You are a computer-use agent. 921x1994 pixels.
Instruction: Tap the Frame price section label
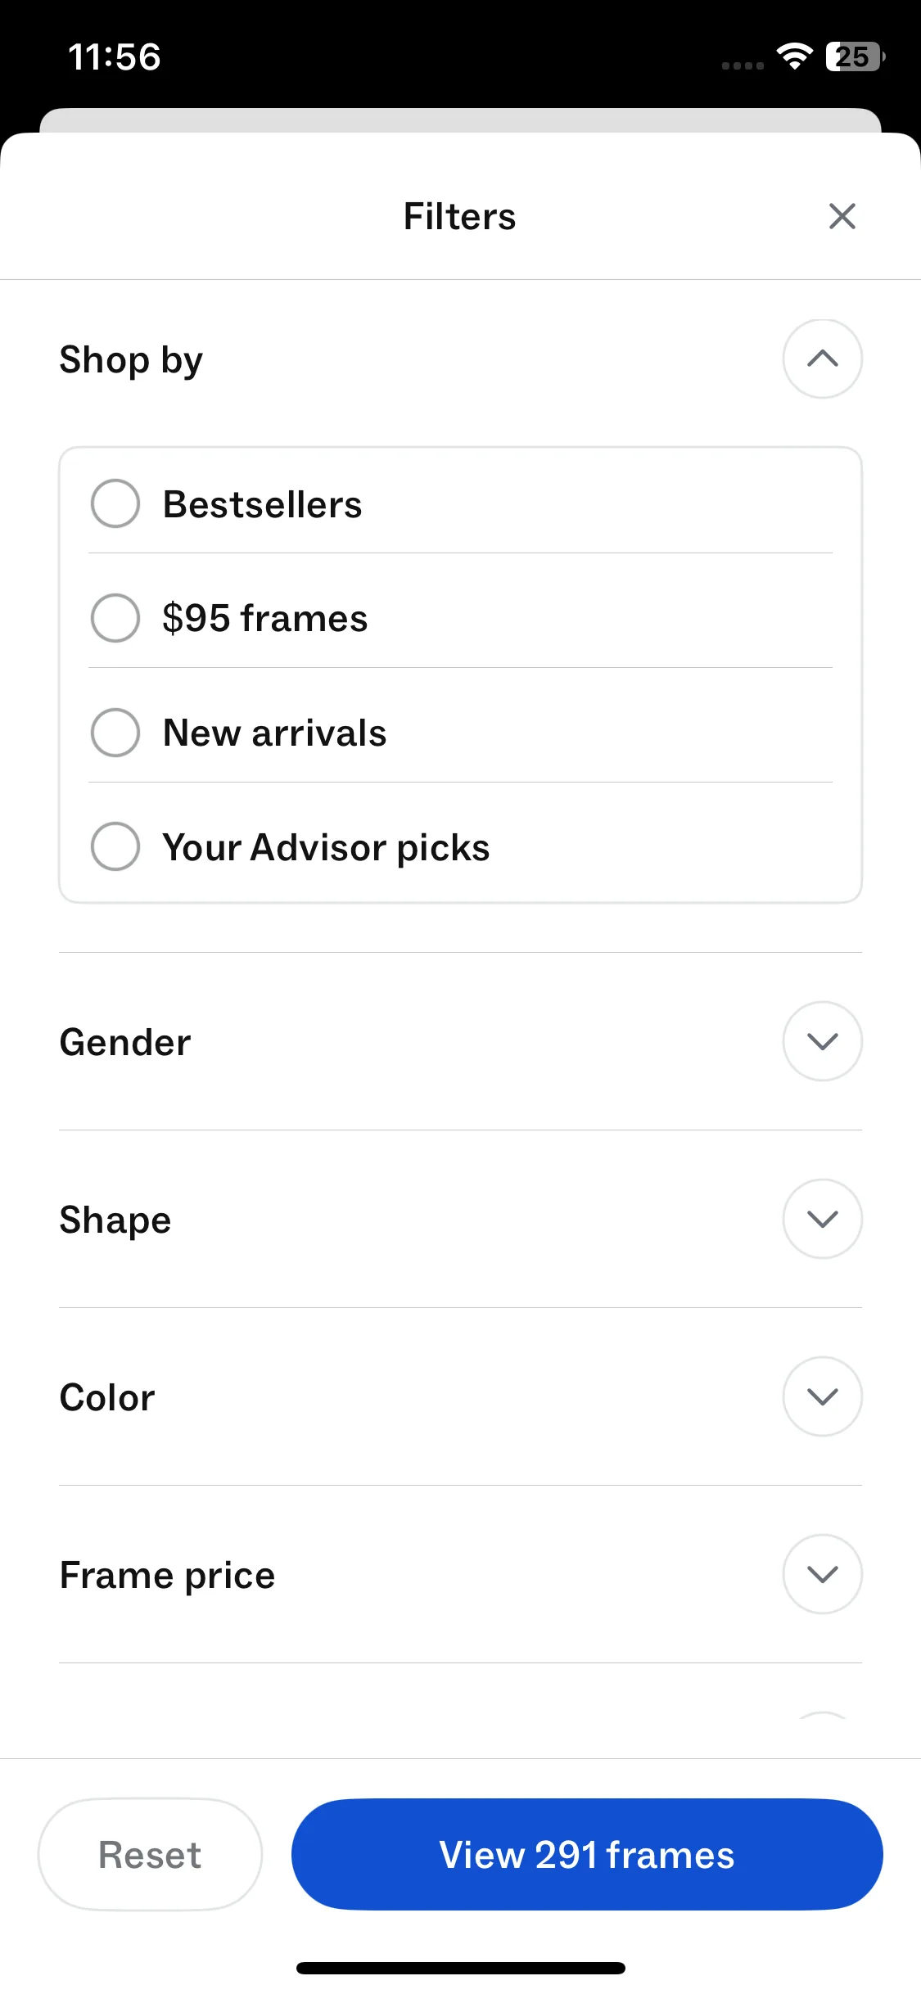point(167,1576)
